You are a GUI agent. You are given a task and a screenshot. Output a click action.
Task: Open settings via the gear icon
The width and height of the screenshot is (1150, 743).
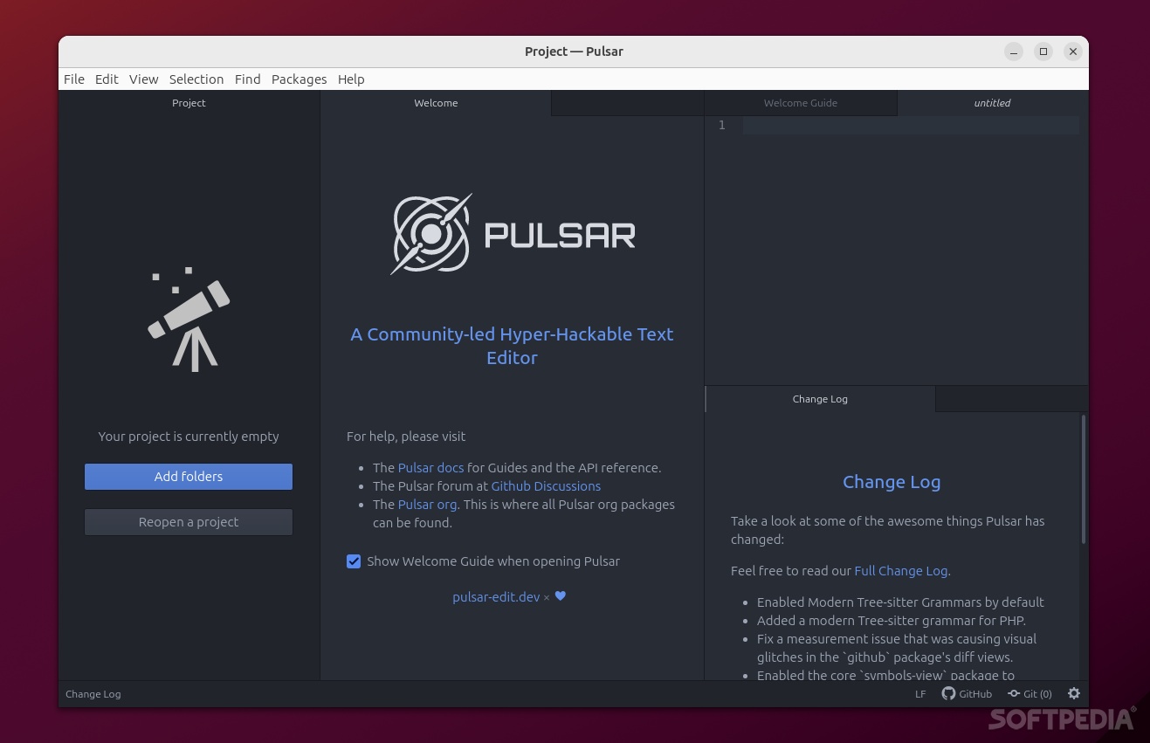click(x=1073, y=693)
